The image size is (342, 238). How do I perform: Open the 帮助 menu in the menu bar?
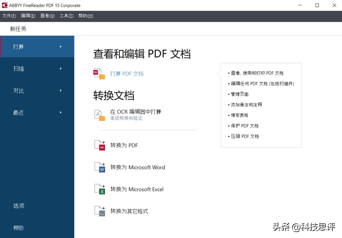[x=86, y=16]
